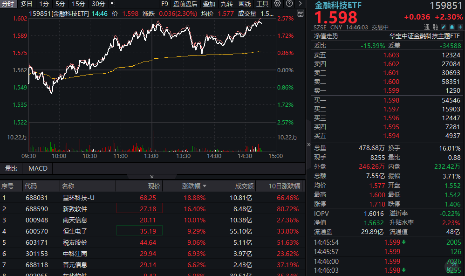Viewport: 465px width, 276px height.
Task: Sort table by 涨跌幅 column
Action: 192,186
